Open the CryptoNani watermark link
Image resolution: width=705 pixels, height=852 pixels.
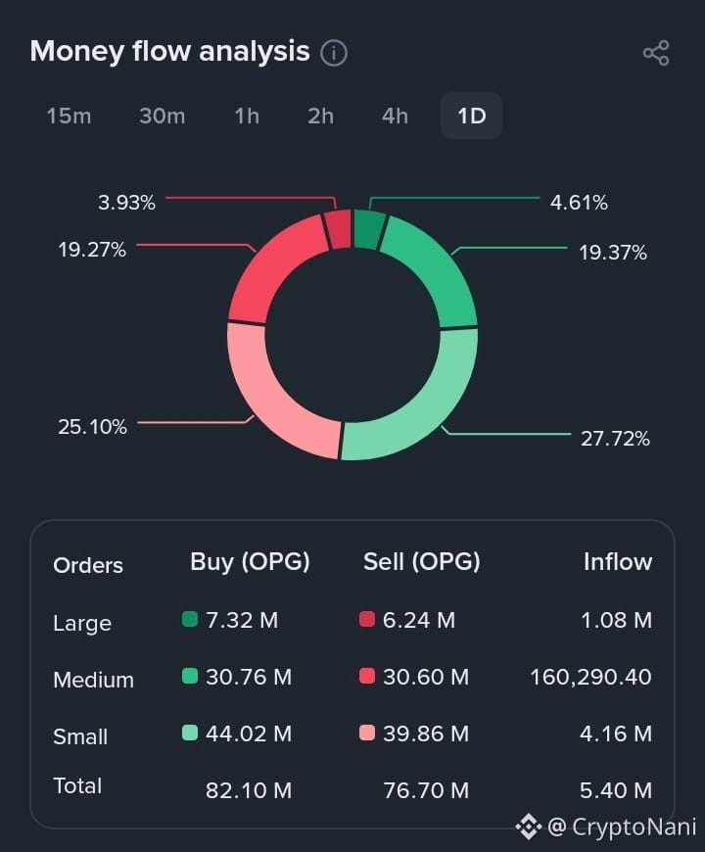tap(622, 827)
